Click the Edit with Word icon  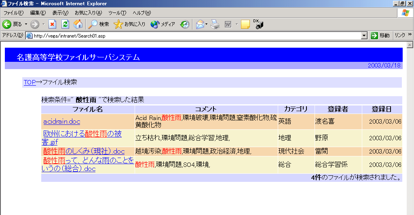point(228,25)
